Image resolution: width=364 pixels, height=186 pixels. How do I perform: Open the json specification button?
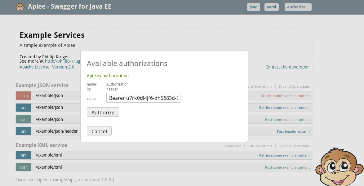254,7
